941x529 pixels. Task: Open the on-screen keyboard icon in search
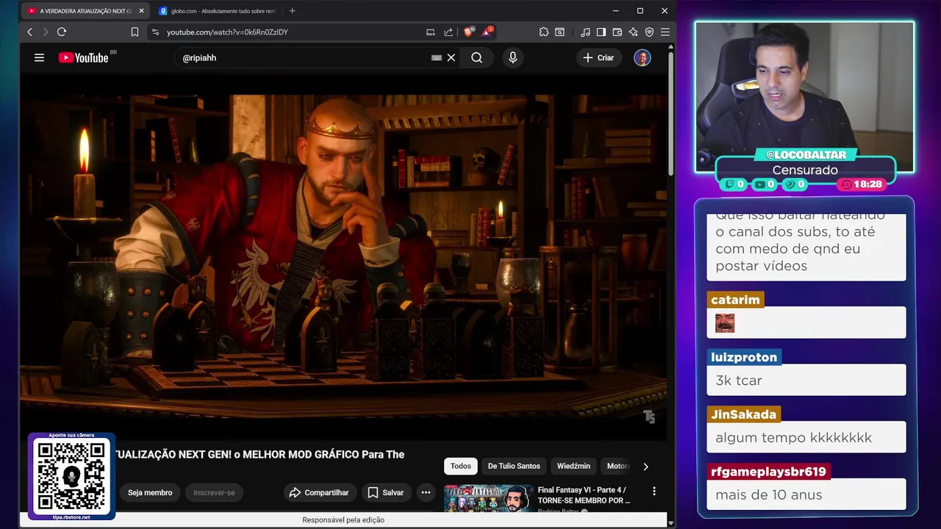437,57
